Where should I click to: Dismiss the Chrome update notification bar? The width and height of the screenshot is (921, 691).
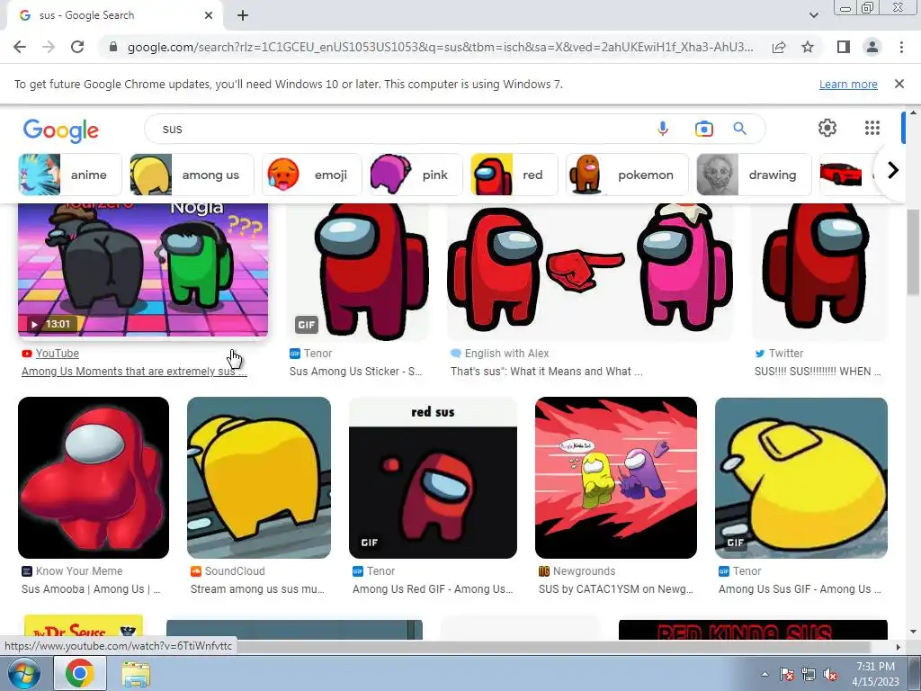(899, 84)
